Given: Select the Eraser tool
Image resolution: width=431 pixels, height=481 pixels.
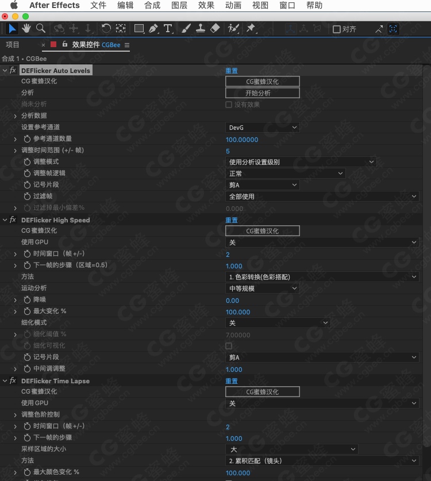Looking at the screenshot, I should pos(215,29).
